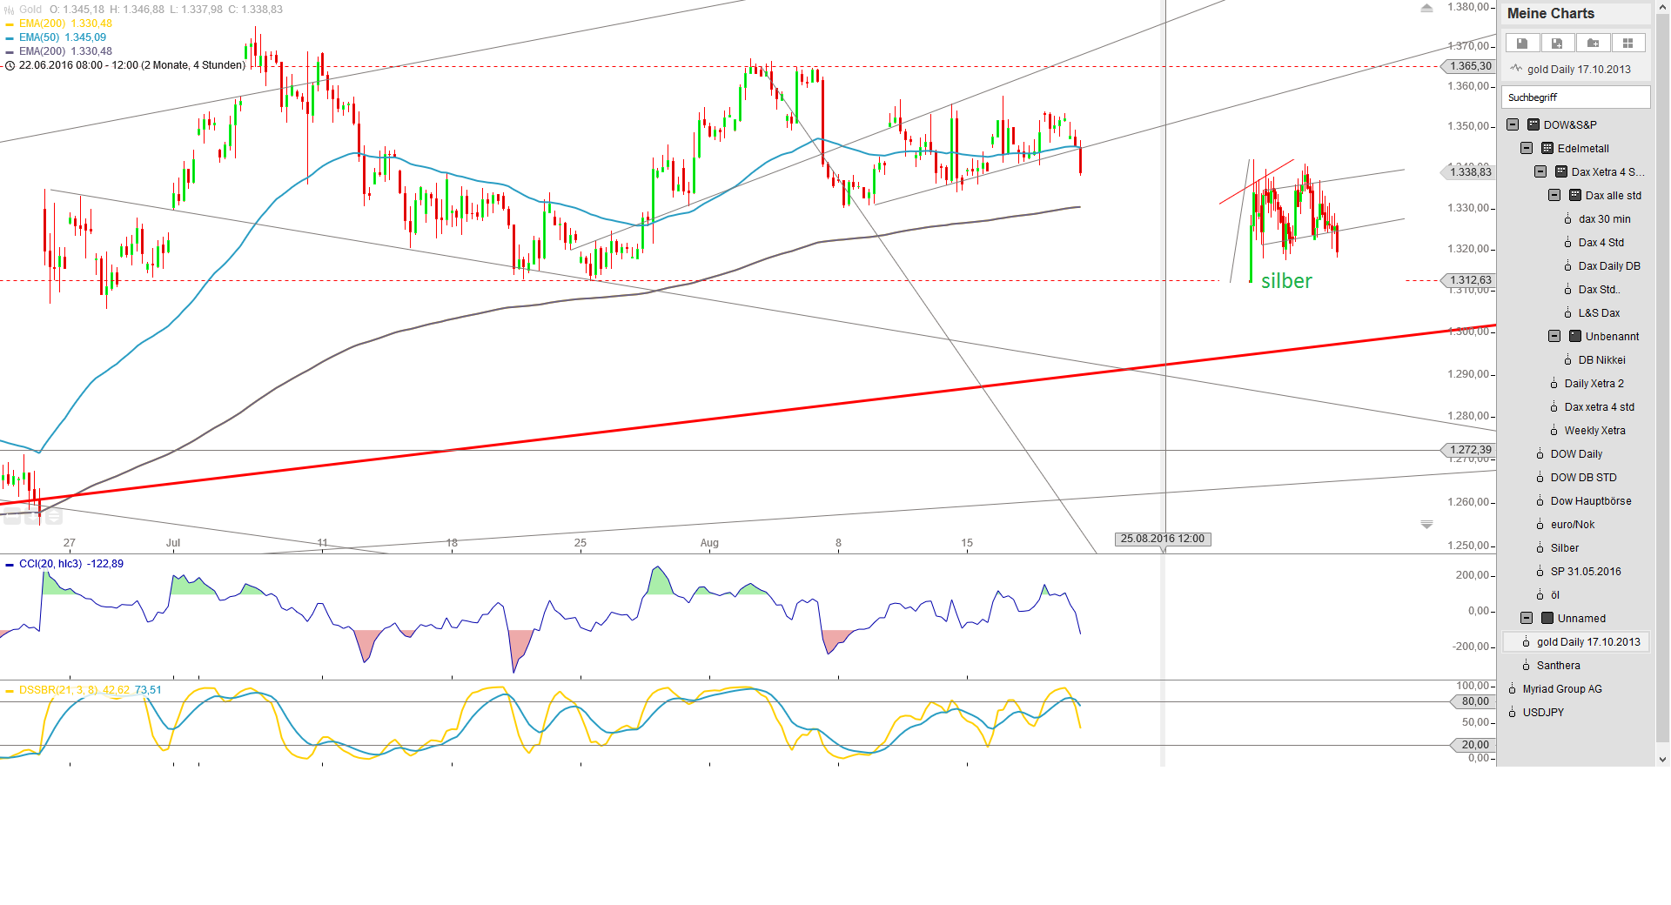Click the chart icon beside USDJPY
This screenshot has height=905, width=1671.
point(1513,713)
